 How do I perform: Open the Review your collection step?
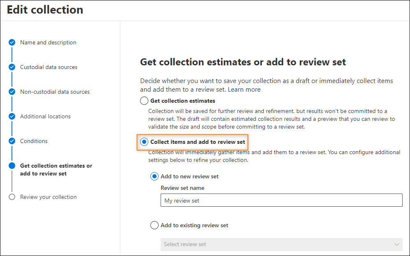[48, 197]
